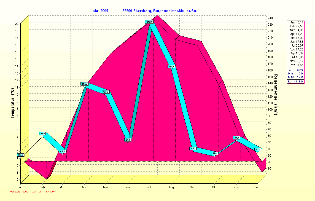Select the 47,1 December data label
The width and height of the screenshot is (315, 201).
click(x=258, y=149)
